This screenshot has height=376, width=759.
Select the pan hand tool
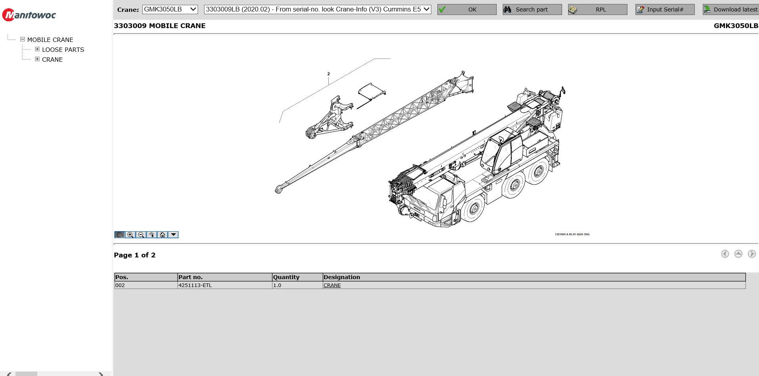pos(120,235)
